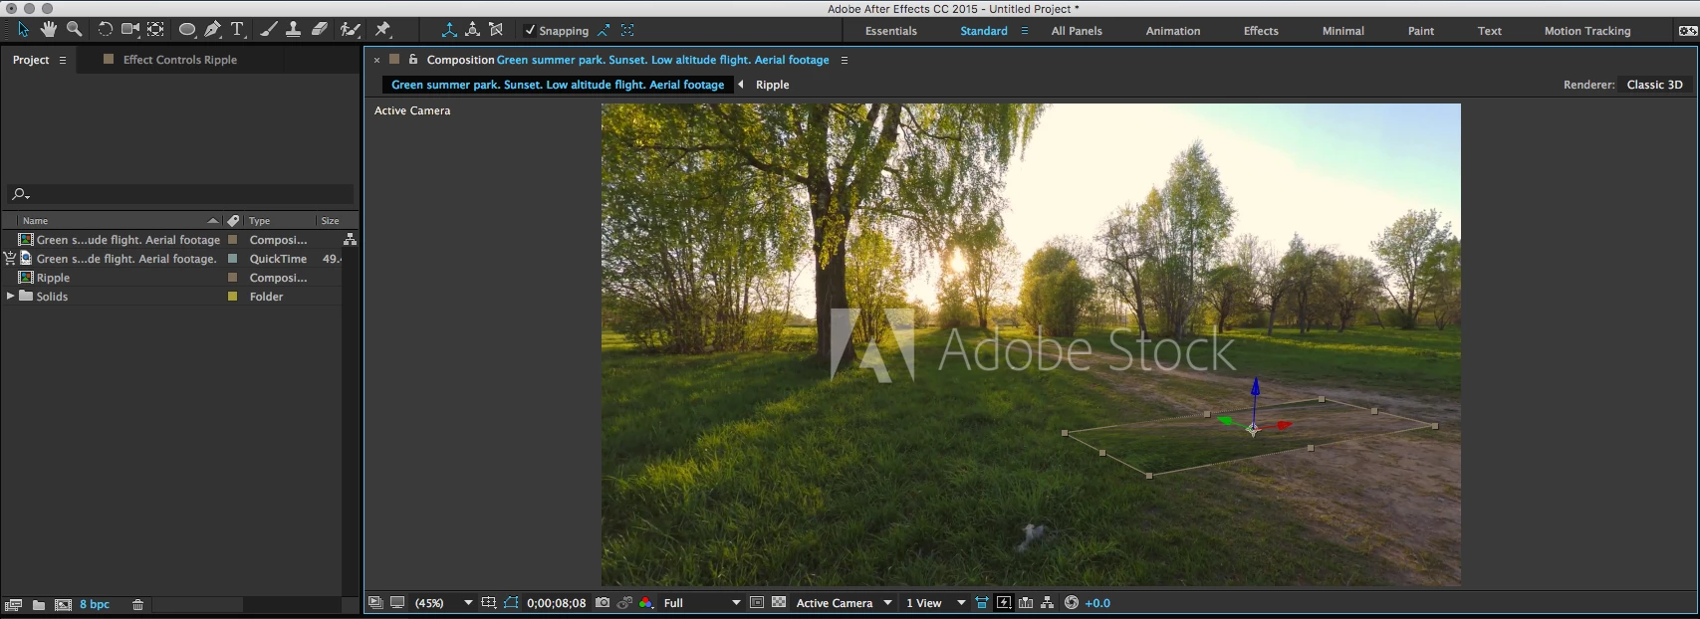Screen dimensions: 1700x619
Task: Switch to Standard workspace
Action: [984, 31]
